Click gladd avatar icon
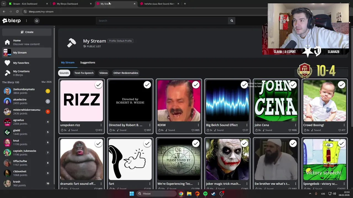 pyautogui.click(x=7, y=132)
